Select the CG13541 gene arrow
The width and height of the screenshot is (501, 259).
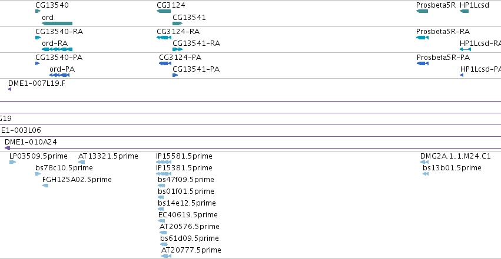177,23
